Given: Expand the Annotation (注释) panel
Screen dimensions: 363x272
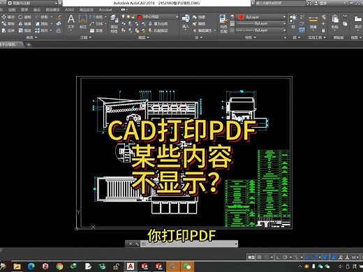Looking at the screenshot, I should click(x=86, y=37).
